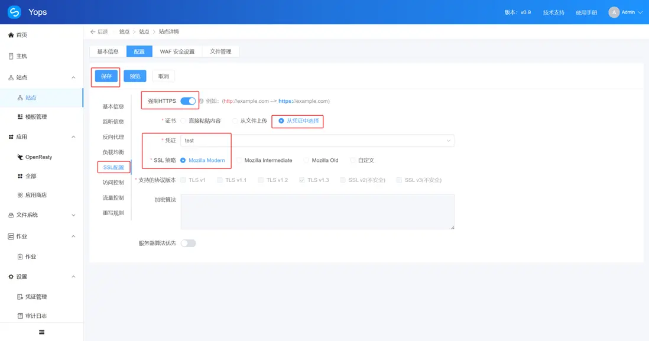Select the 从凭证中选择 radio option
Viewport: 649px width, 341px height.
[298, 121]
